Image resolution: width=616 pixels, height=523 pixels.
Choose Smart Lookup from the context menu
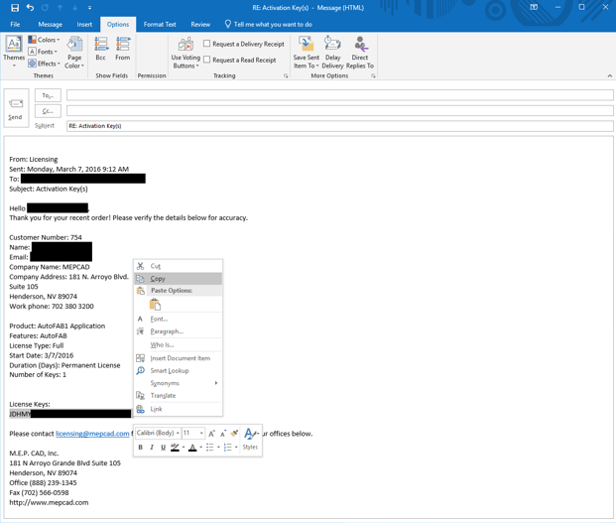click(179, 370)
